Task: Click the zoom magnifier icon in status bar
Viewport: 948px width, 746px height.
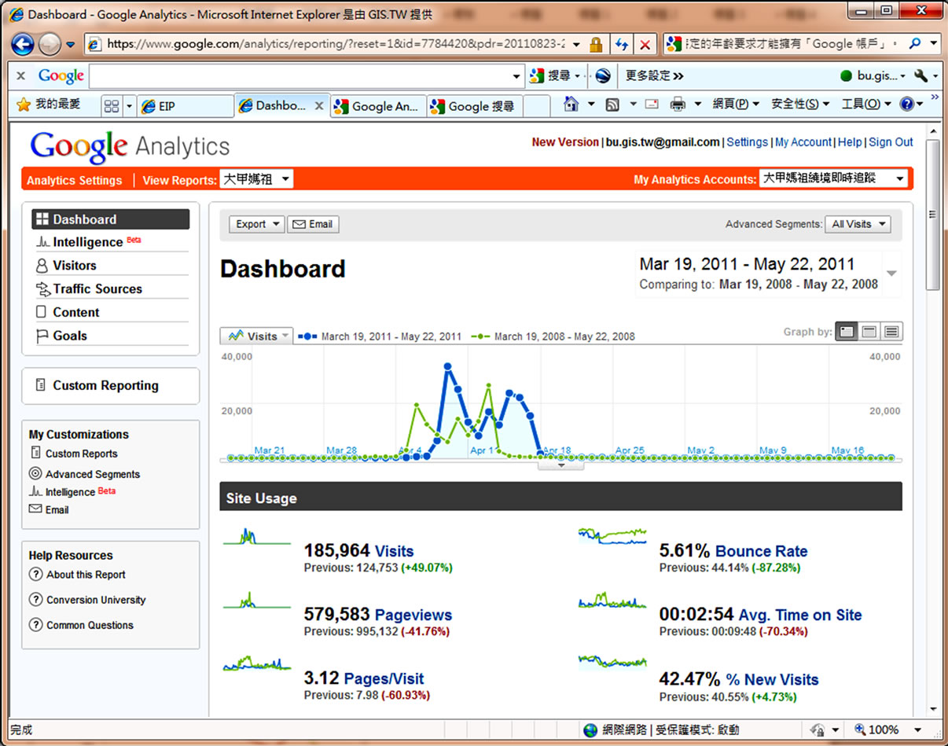Action: point(861,730)
